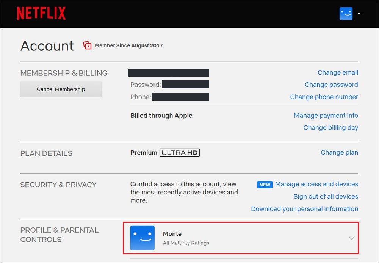Viewport: 379px width, 263px height.
Task: Click the Ultra HD badge
Action: pos(180,153)
